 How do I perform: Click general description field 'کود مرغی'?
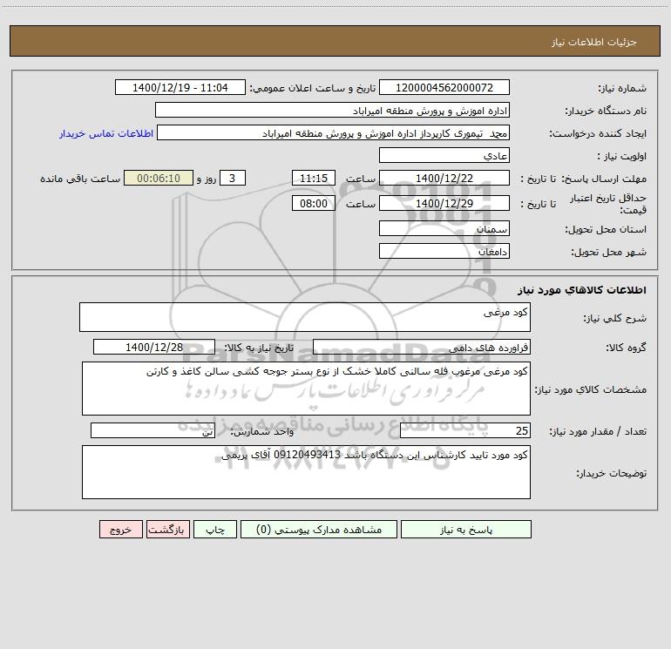pos(305,317)
